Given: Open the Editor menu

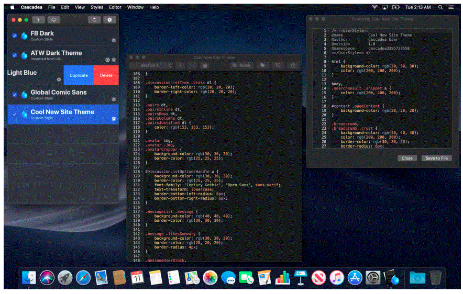Looking at the screenshot, I should [x=115, y=7].
